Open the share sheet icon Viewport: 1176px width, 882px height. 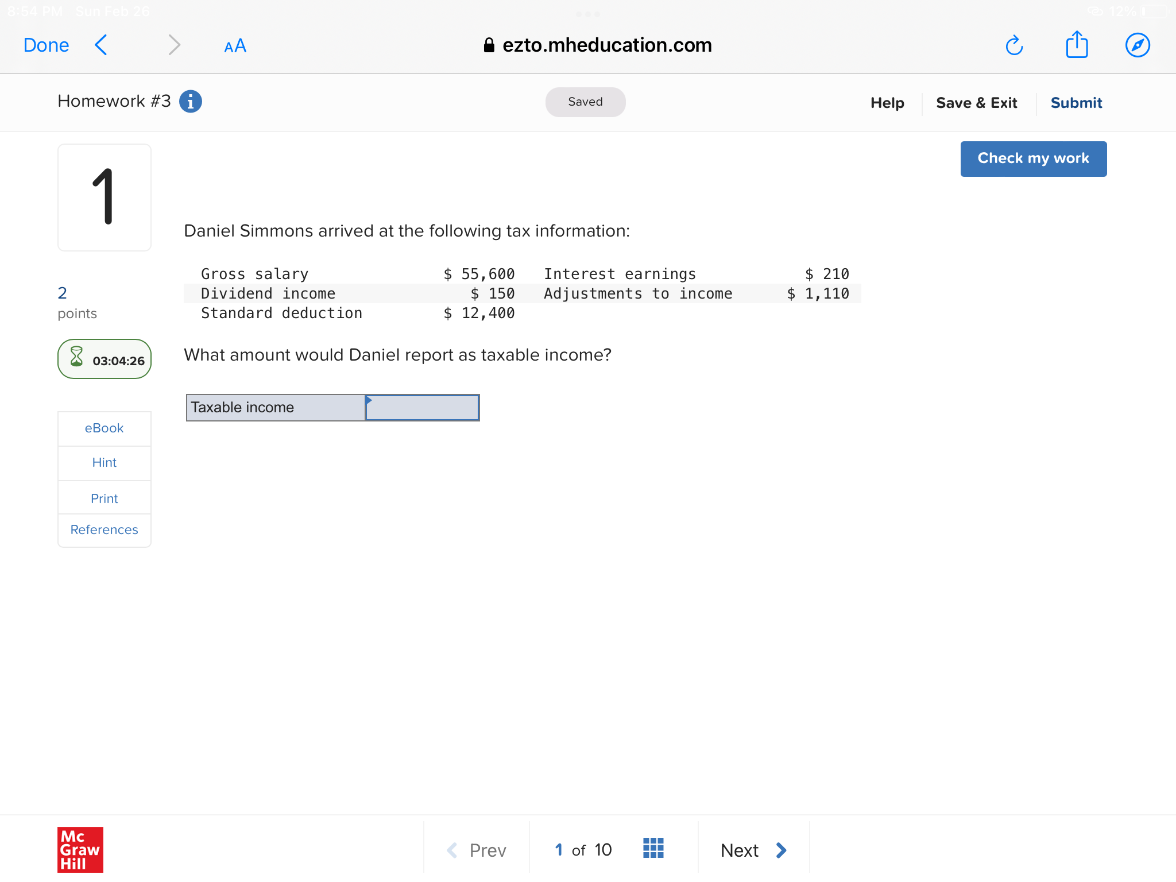(x=1077, y=45)
